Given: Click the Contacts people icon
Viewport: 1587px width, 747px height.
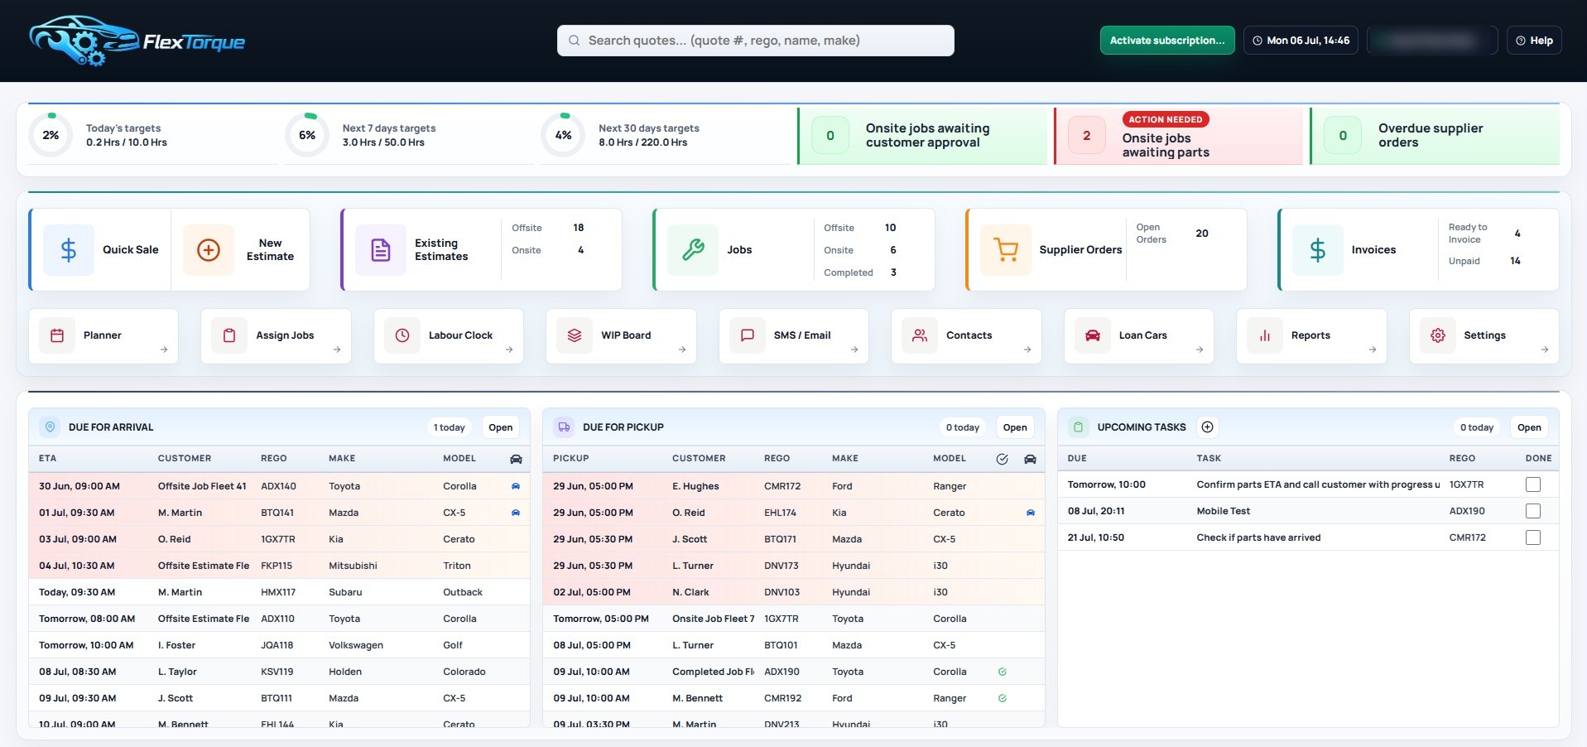Looking at the screenshot, I should [920, 335].
